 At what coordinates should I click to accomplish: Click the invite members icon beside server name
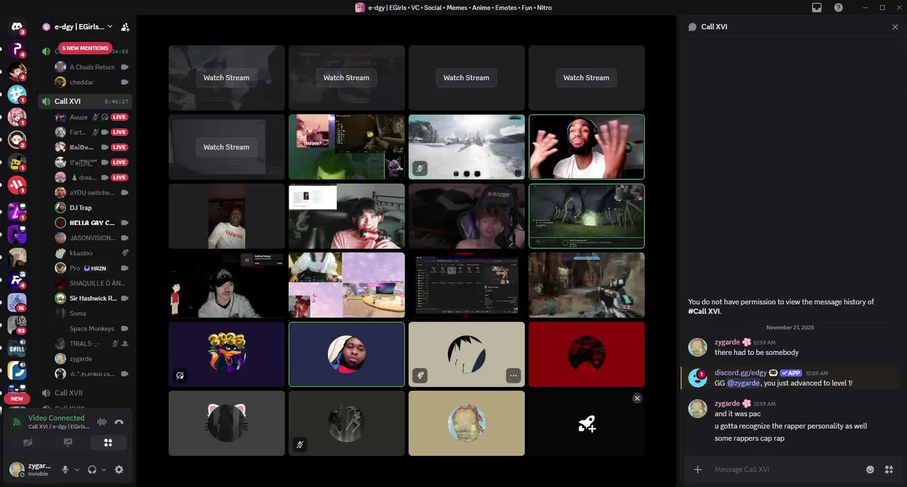tap(125, 27)
